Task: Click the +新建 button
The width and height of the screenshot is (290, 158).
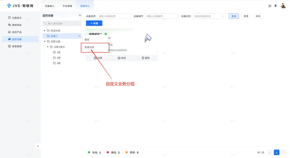Action: coord(94,23)
